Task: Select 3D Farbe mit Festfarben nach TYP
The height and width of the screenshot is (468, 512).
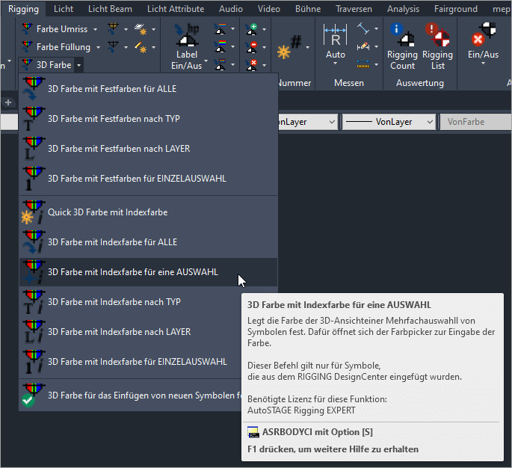Action: click(x=148, y=119)
